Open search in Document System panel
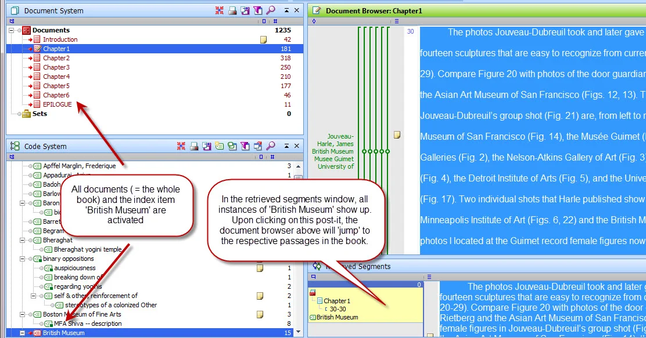646x338 pixels. (x=271, y=10)
